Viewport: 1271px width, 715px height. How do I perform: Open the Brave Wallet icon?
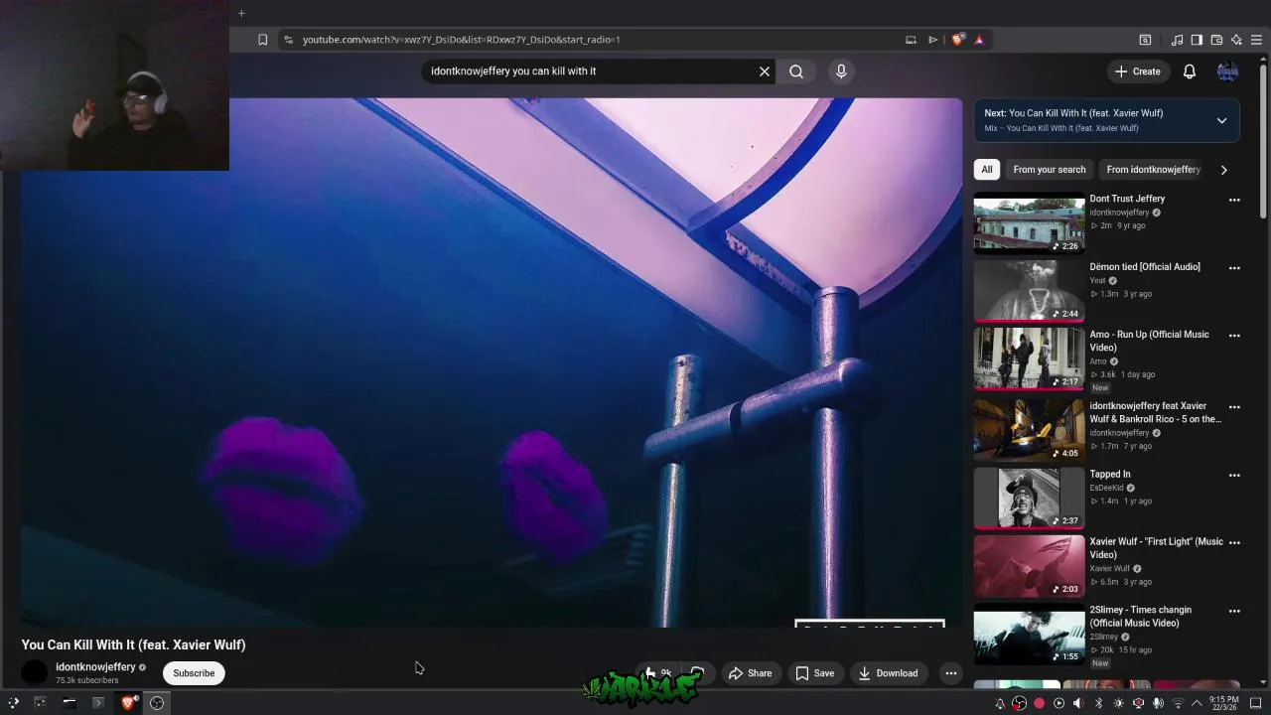pos(1216,40)
